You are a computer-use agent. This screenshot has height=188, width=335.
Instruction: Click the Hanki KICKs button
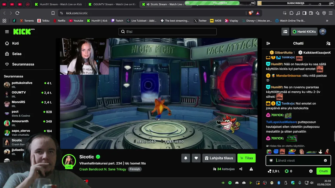pos(304,32)
